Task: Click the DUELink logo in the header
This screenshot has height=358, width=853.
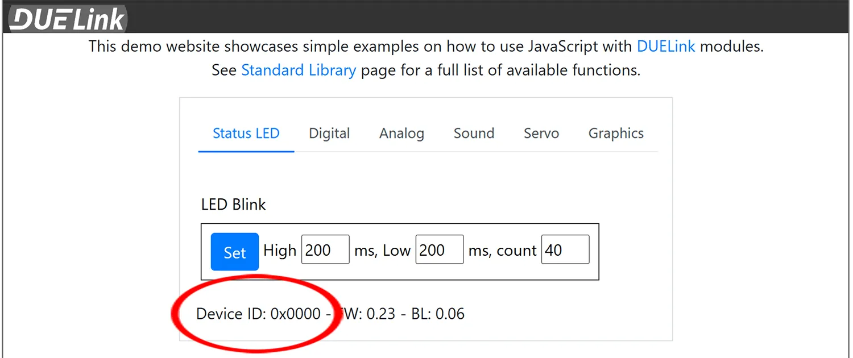Action: coord(68,19)
